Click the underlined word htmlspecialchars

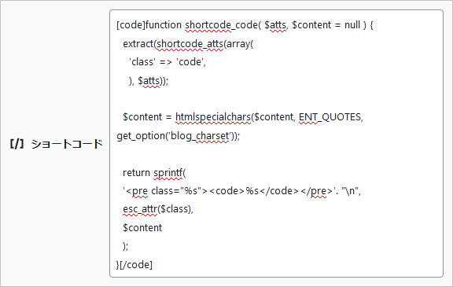213,117
